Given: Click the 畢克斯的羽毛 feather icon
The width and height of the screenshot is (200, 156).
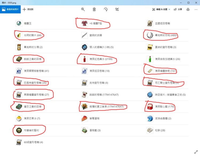Looking at the screenshot, I should [x=150, y=35].
